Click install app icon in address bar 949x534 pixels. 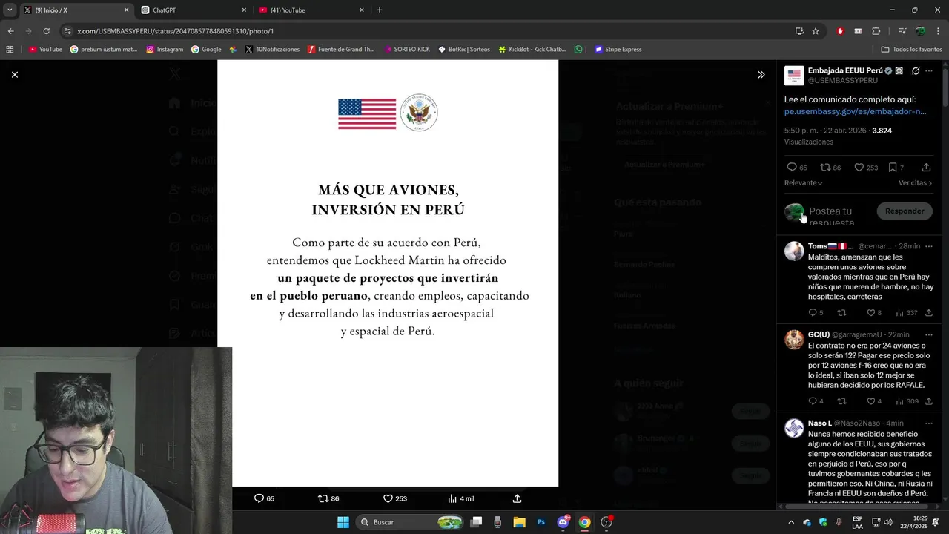(x=799, y=31)
